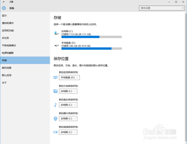Open new apps save location dropdown

(x=69, y=78)
